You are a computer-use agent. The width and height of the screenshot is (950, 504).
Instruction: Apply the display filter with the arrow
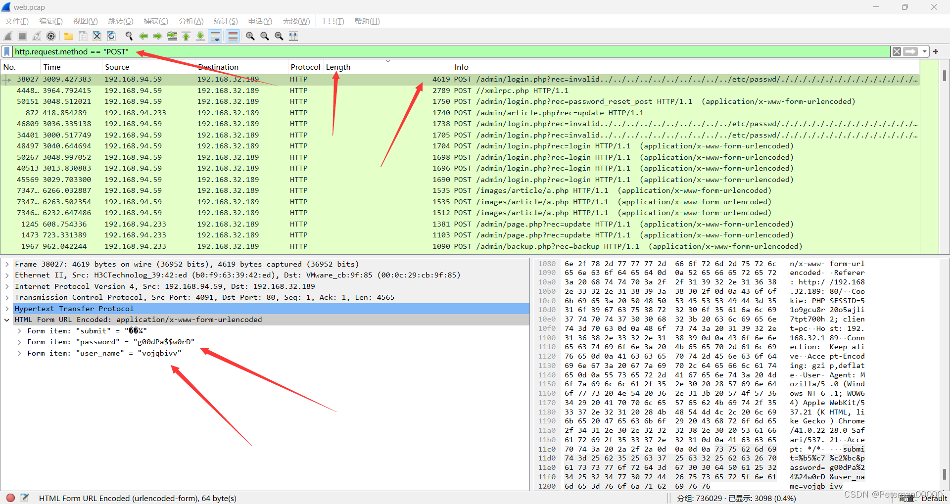click(910, 51)
